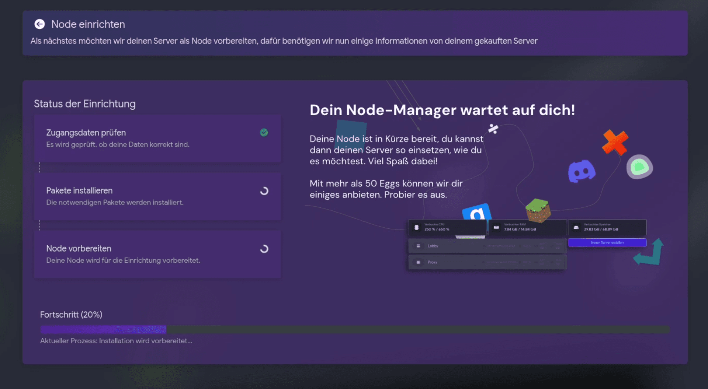Click the 7.84 GB / 14.84 GB RAM value

520,229
